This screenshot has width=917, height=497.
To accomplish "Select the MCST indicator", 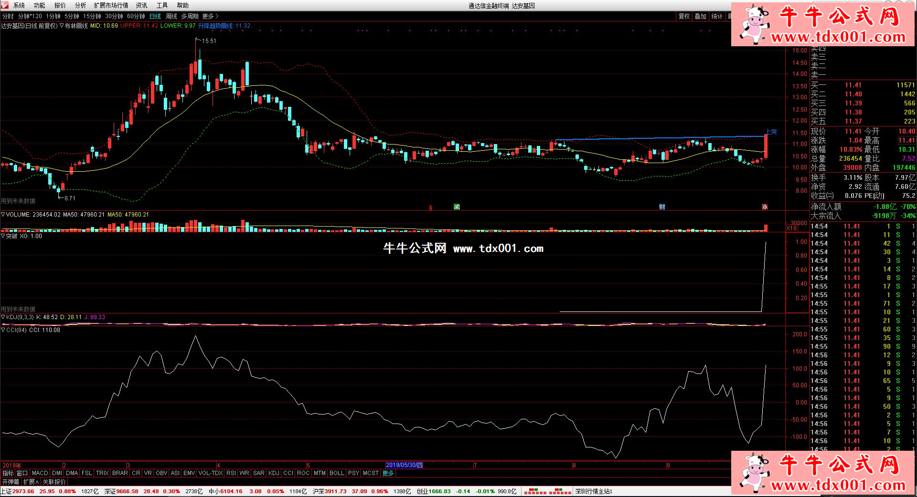I will 371,473.
